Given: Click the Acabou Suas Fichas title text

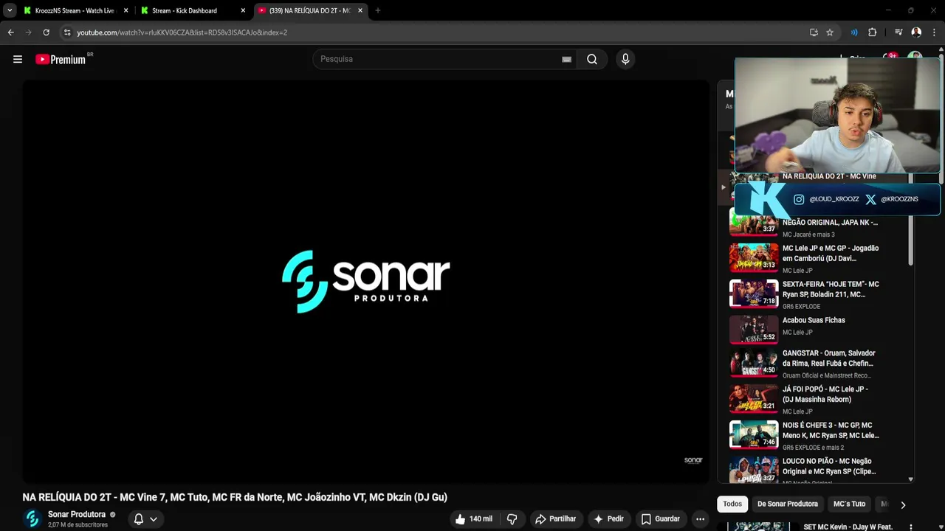Looking at the screenshot, I should tap(814, 320).
